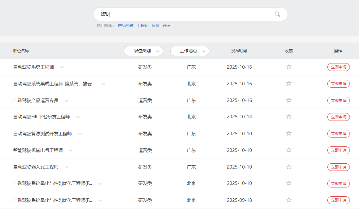Select hot search term 工程师
Screen dimensions: 359x209
click(x=142, y=26)
